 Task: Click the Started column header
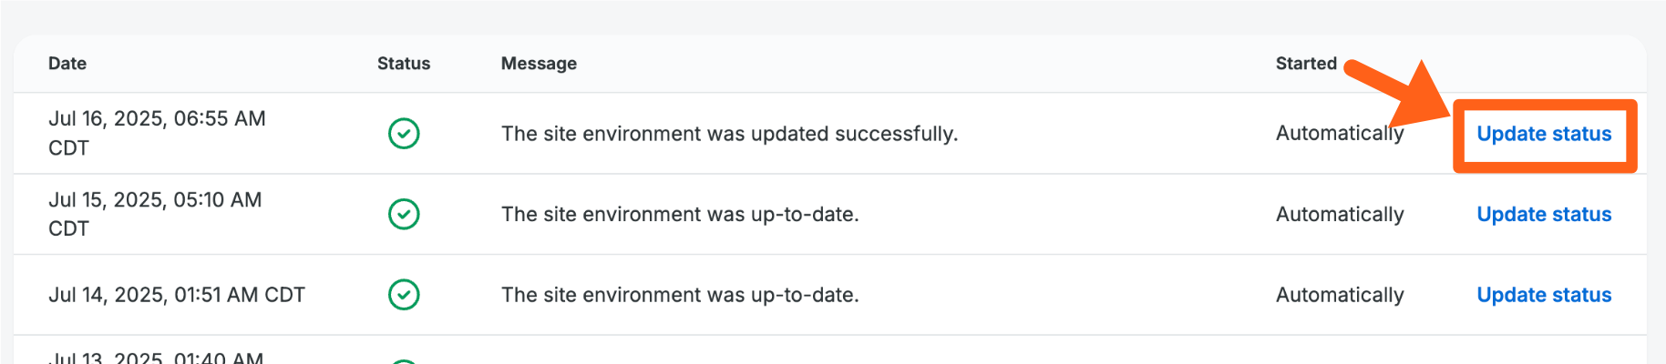(1306, 64)
